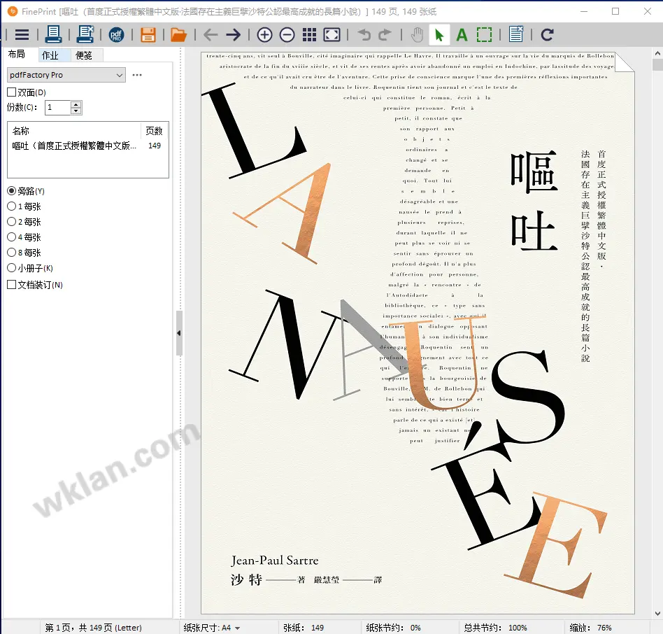Select the 4 每张 radio option
This screenshot has height=634, width=663.
click(x=12, y=237)
